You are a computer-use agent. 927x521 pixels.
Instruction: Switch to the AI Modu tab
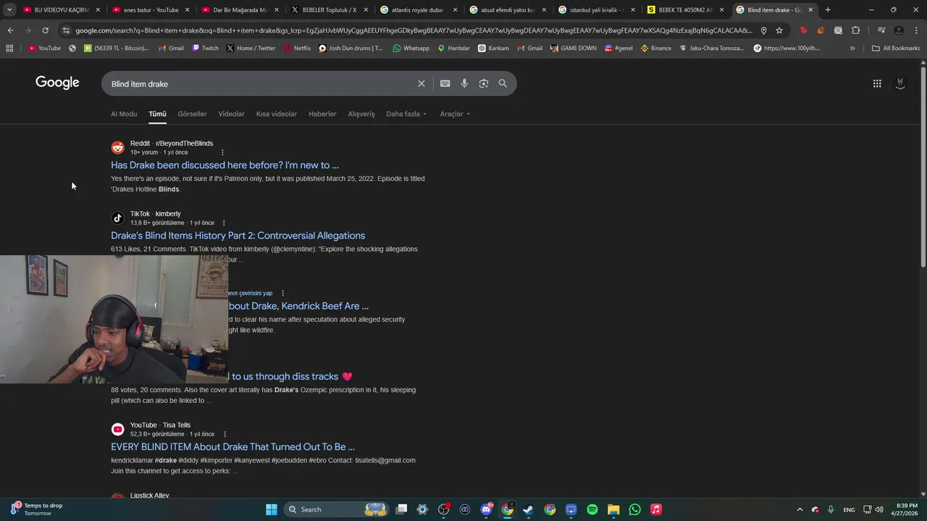124,114
